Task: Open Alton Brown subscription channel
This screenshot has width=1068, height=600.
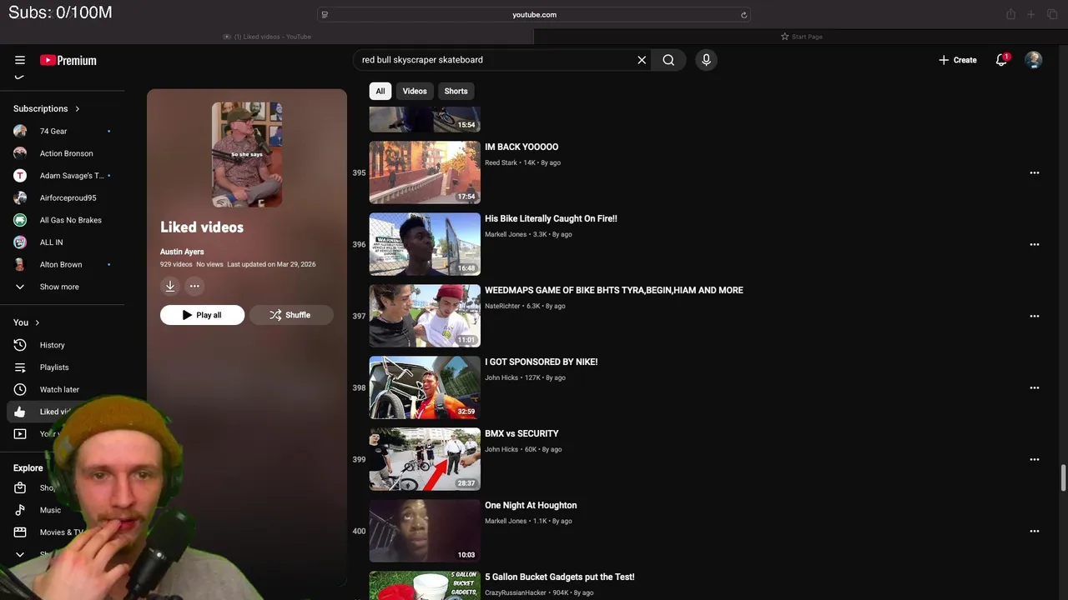Action: (x=63, y=264)
